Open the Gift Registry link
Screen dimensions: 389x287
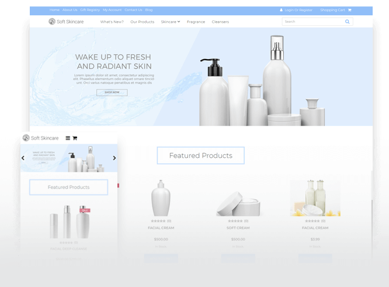click(x=90, y=10)
